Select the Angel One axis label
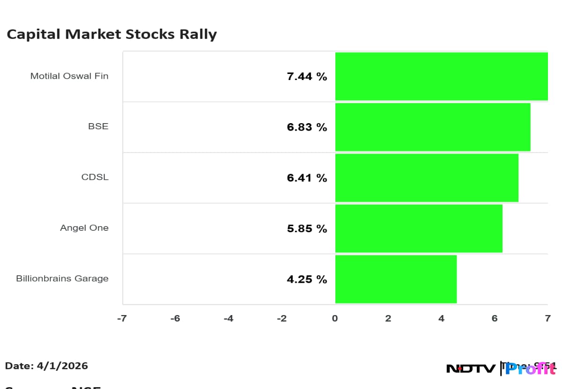 click(x=84, y=228)
